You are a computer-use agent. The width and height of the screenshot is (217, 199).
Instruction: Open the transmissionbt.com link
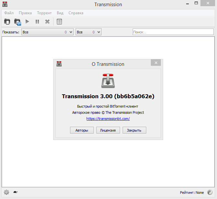[108, 119]
